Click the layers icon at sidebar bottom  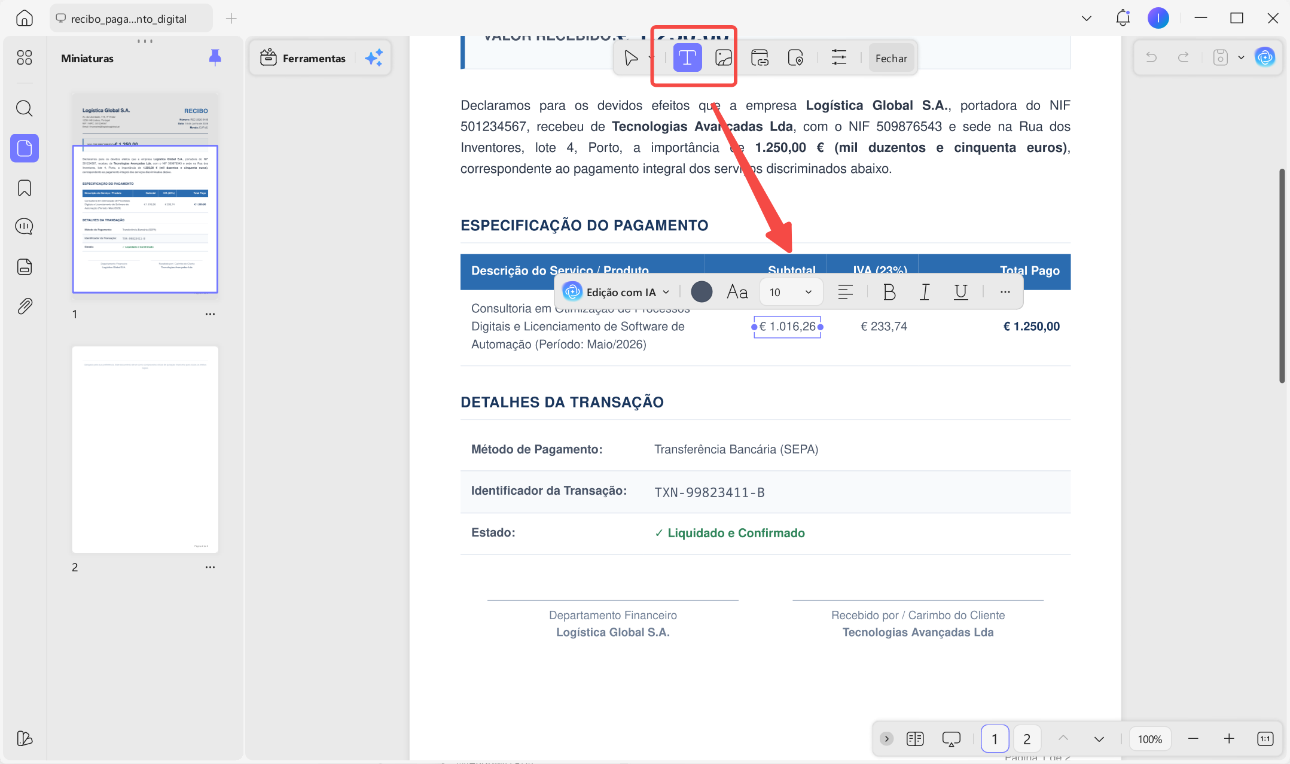point(25,738)
